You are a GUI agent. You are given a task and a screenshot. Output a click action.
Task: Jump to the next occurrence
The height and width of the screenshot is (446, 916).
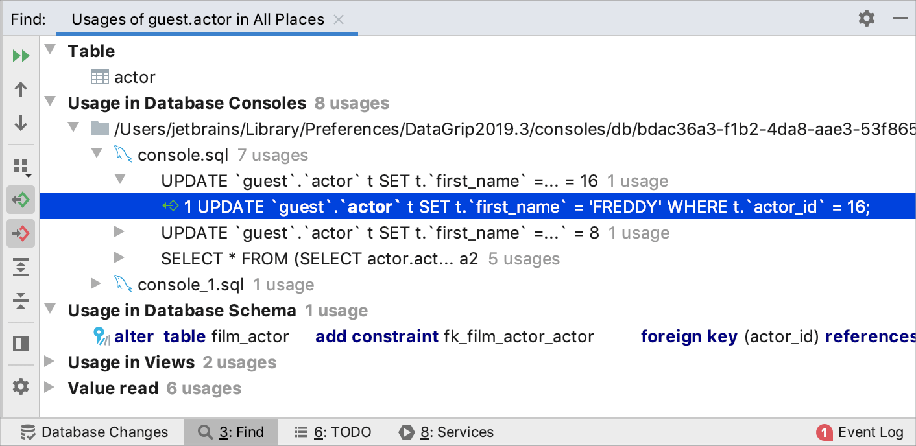(21, 122)
